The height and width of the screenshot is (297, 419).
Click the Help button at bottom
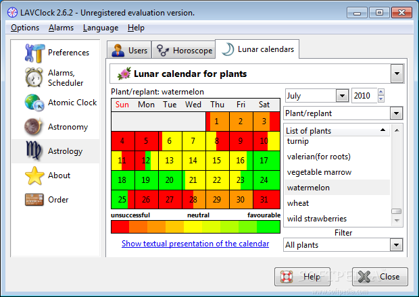(x=302, y=277)
